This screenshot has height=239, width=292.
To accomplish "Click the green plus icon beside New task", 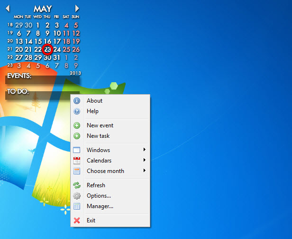I will 77,136.
